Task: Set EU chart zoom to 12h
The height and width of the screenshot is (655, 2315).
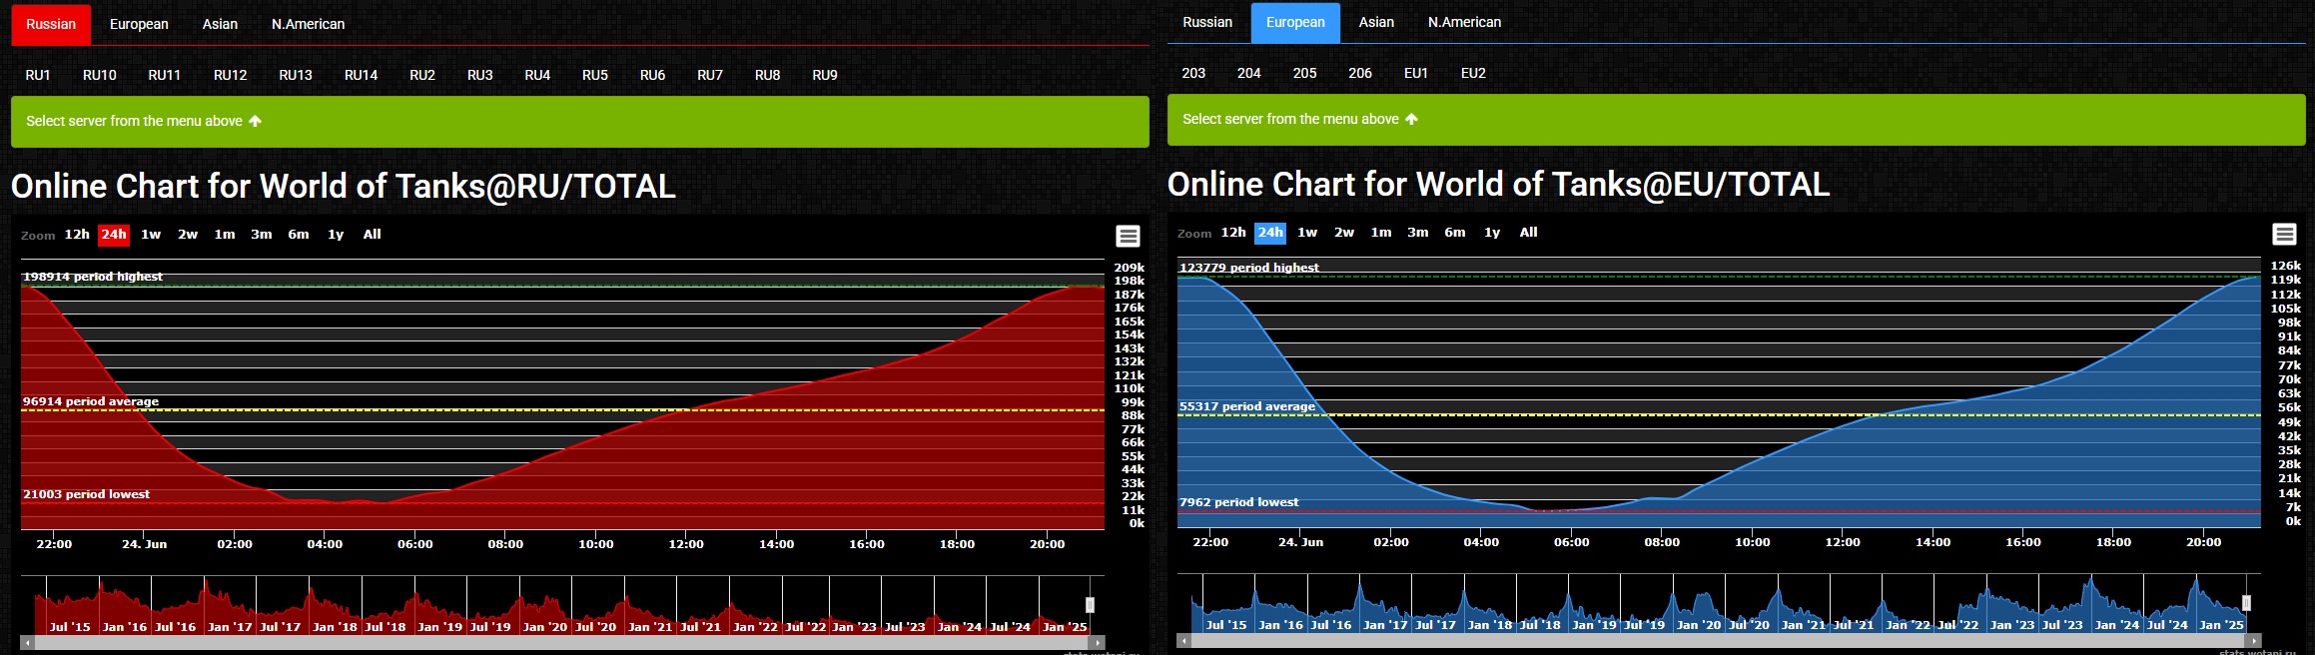Action: (x=1233, y=233)
